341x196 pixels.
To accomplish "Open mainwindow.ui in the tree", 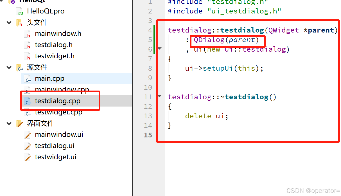I will point(59,135).
